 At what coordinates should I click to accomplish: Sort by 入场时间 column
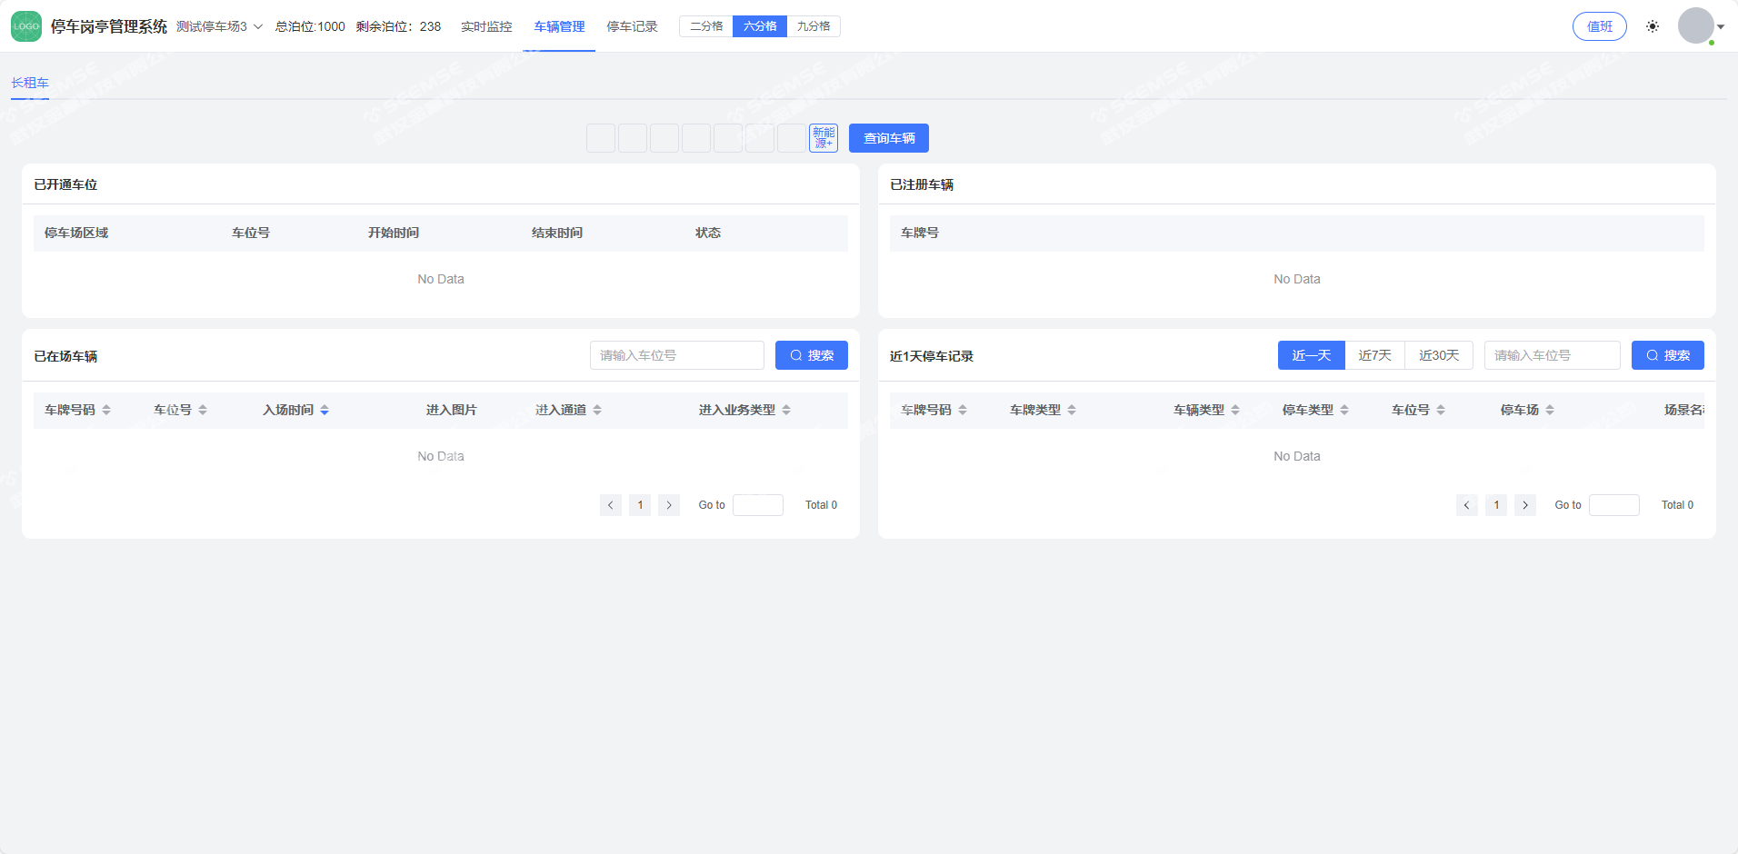(x=325, y=411)
